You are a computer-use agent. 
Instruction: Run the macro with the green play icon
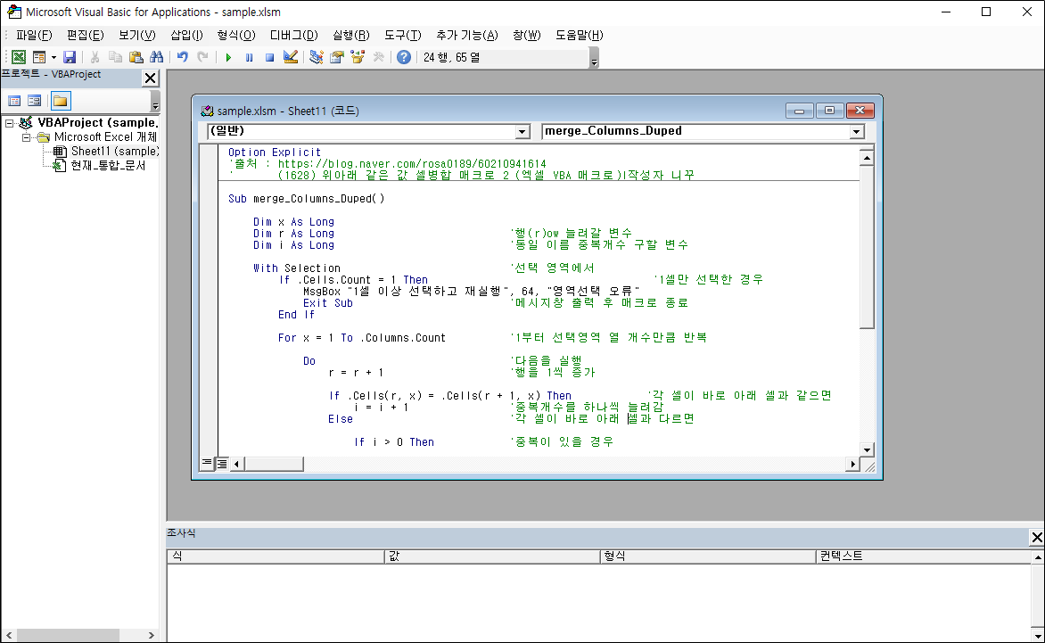click(x=228, y=57)
